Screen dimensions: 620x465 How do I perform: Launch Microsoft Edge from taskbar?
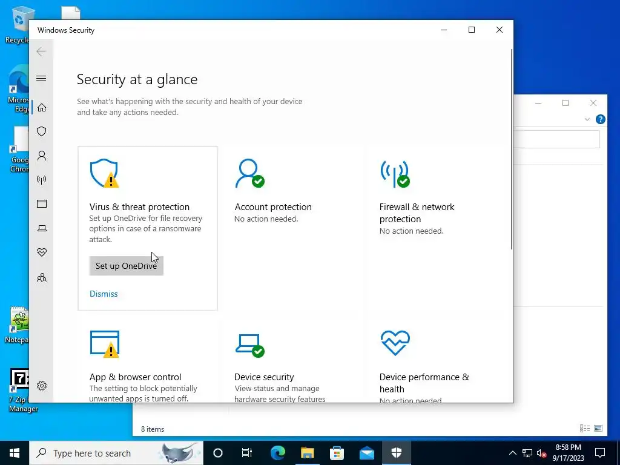[x=278, y=453]
